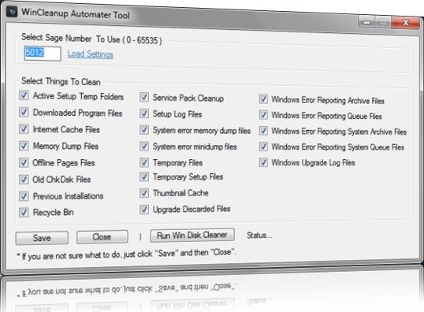Uncheck Thumbnail Cache option
The image size is (424, 312).
tap(144, 193)
